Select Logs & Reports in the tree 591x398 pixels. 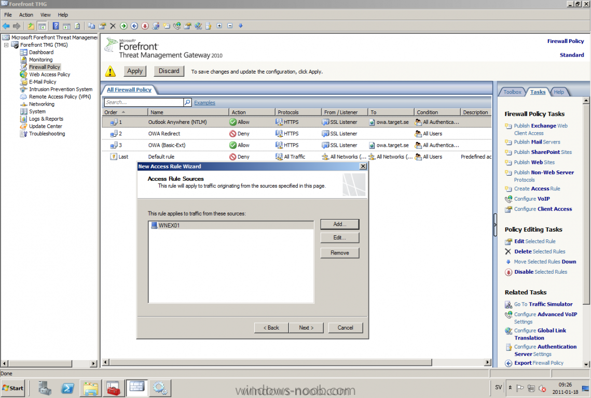tap(46, 119)
